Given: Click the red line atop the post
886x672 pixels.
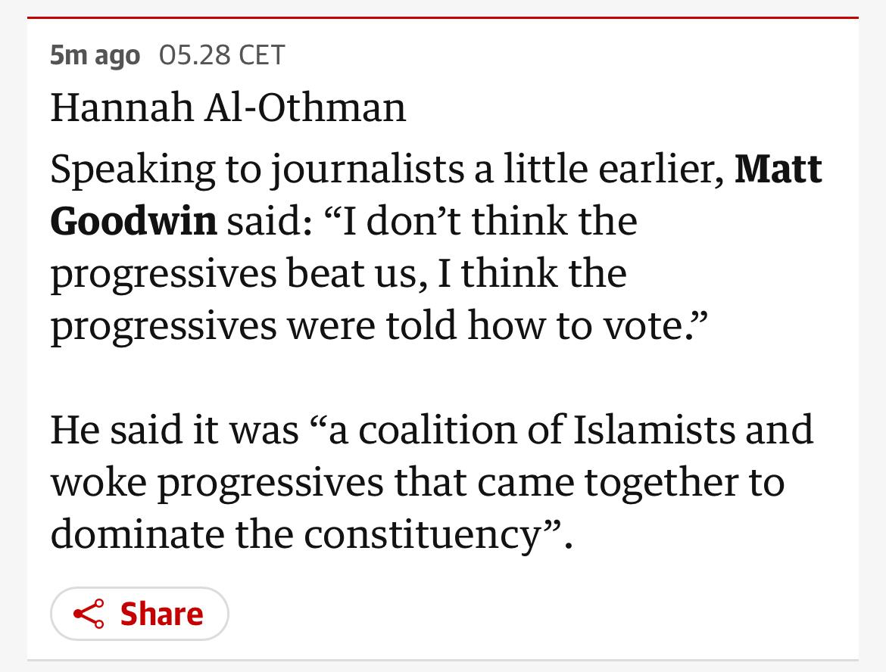Looking at the screenshot, I should pyautogui.click(x=443, y=17).
